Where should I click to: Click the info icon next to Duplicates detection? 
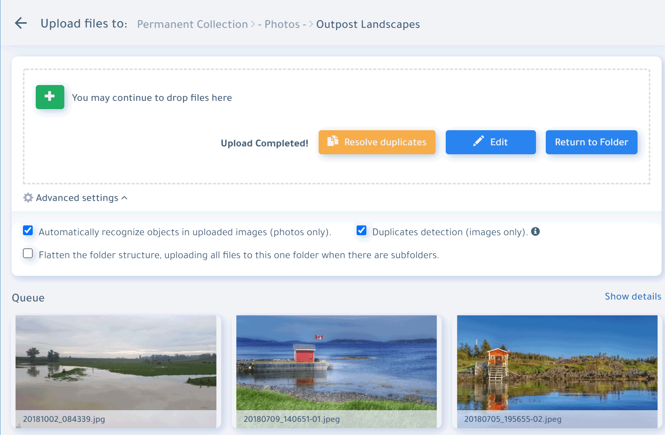tap(536, 231)
